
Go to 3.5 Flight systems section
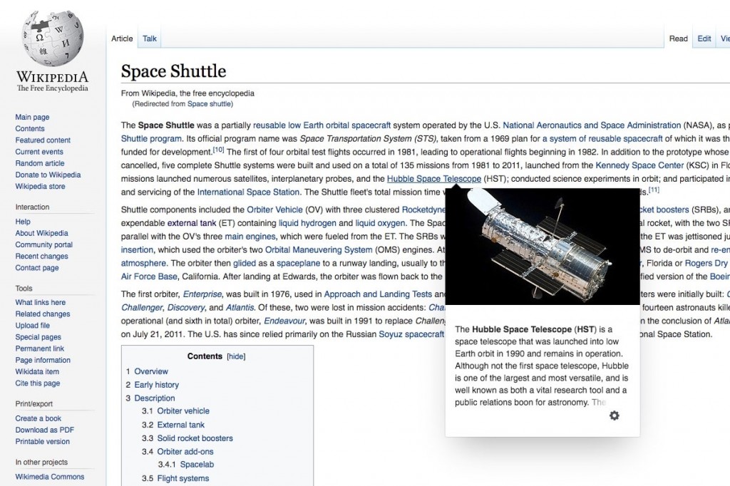click(183, 479)
